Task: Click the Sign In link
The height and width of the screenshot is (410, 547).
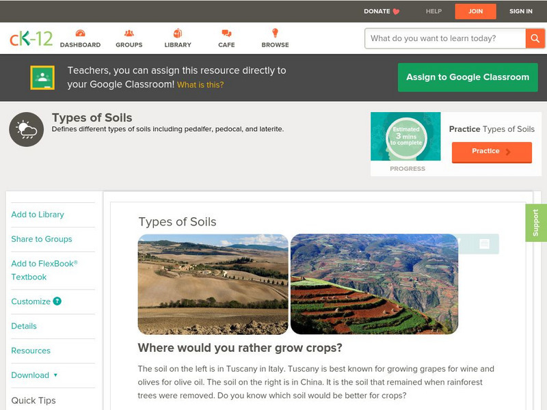Action: point(521,12)
